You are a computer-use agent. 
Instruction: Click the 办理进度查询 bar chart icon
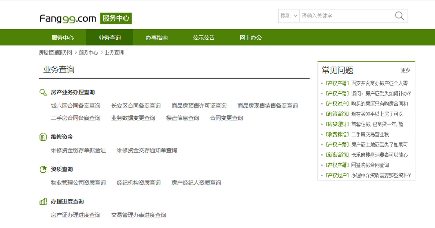click(x=43, y=202)
